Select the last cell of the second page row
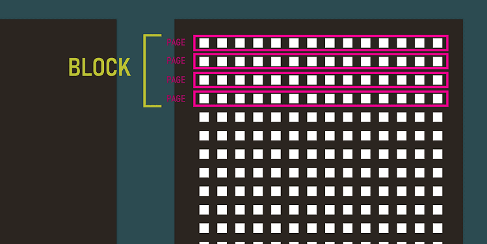This screenshot has height=244, width=487. (x=438, y=62)
